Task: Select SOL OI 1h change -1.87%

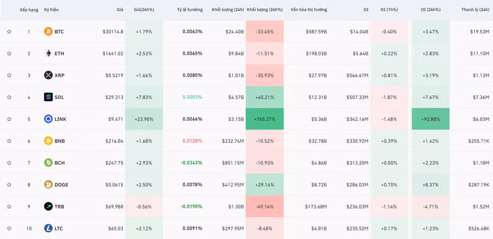Action: (x=389, y=97)
